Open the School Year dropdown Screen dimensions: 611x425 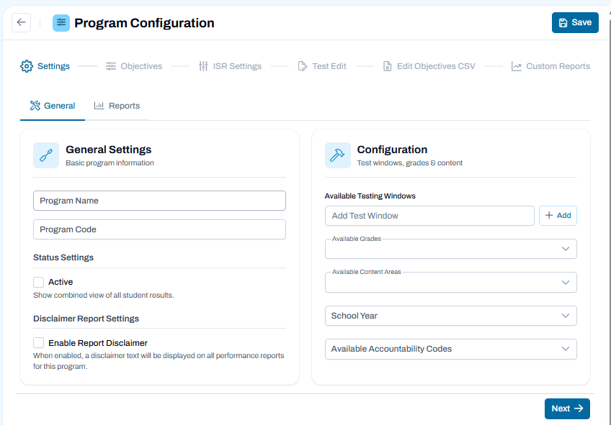point(451,316)
